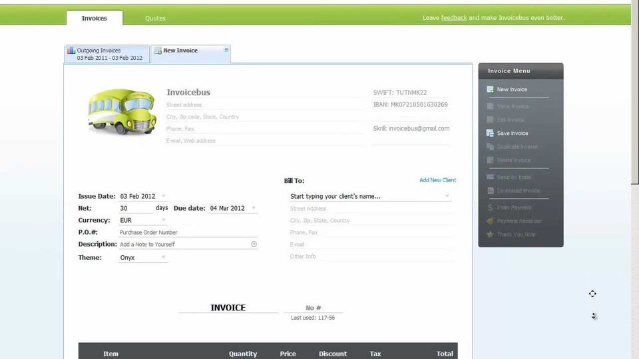Click the Payment Reminder icon
Viewport: 639px width, 359px height.
point(491,221)
